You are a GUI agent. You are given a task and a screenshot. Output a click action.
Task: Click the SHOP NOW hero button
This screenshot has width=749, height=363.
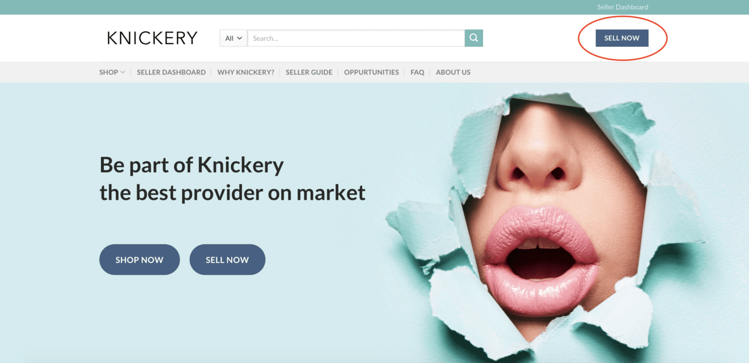pyautogui.click(x=140, y=260)
